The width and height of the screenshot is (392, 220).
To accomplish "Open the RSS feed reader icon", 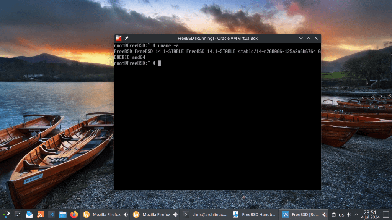I will pos(41,214).
